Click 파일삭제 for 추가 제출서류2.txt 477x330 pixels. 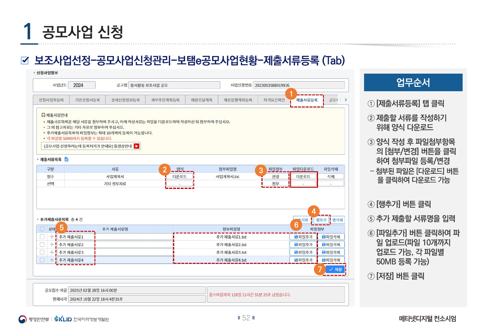331,245
